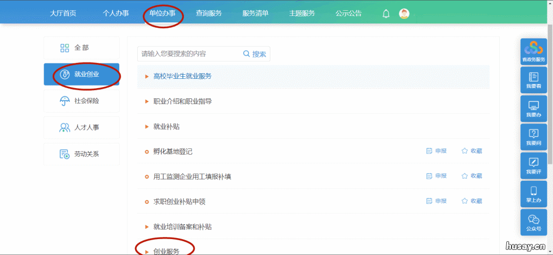
Task: Select 劳动关系 category label
Action: [87, 154]
